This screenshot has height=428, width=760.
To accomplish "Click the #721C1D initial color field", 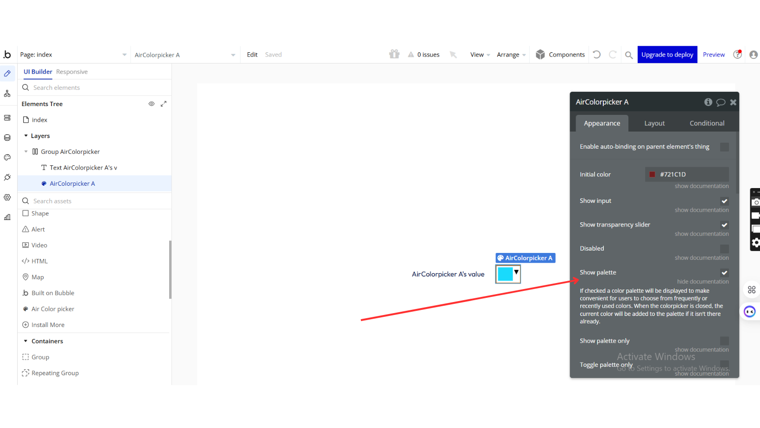I will tap(687, 175).
